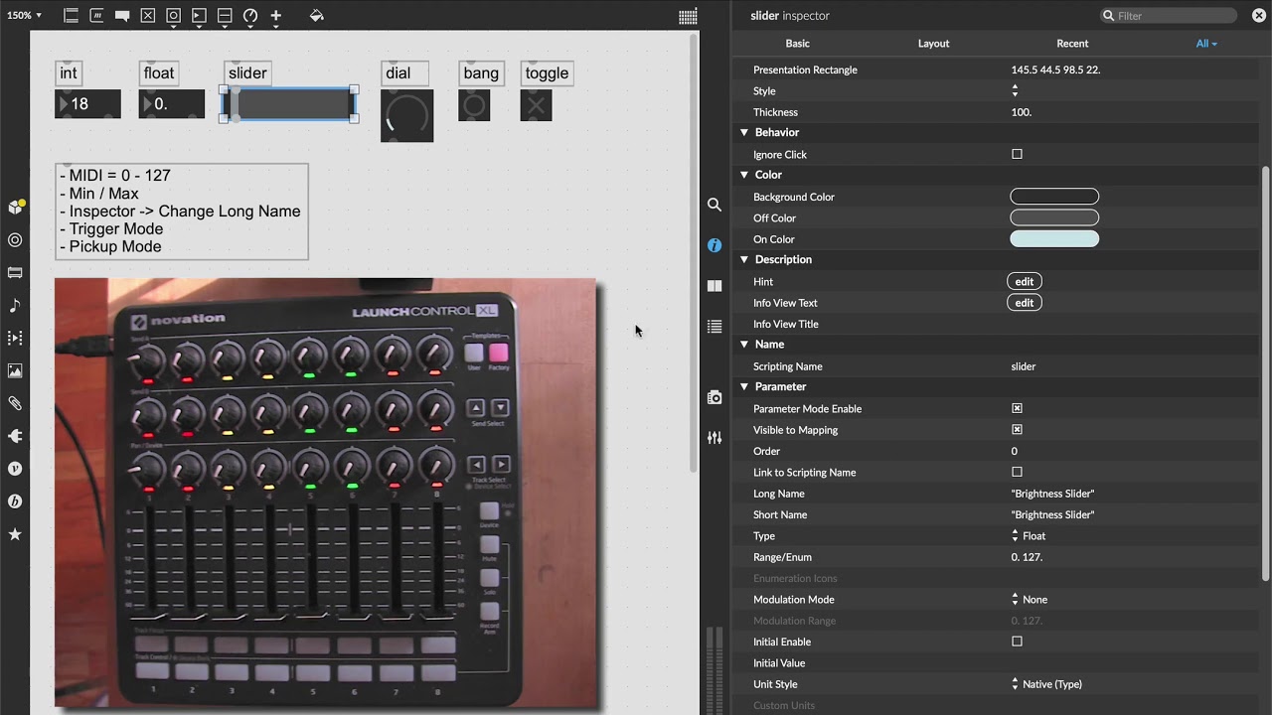Image resolution: width=1272 pixels, height=715 pixels.
Task: Add a message box from toolbar
Action: pos(96,16)
